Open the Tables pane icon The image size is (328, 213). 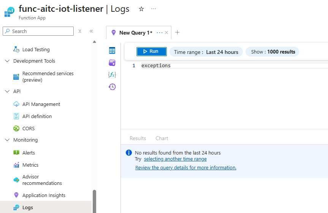(112, 50)
